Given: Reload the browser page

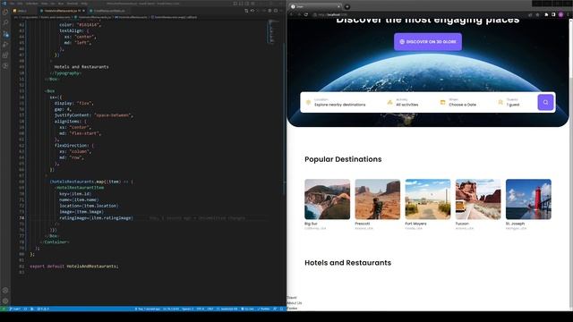Looking at the screenshot, I should tap(306, 14).
